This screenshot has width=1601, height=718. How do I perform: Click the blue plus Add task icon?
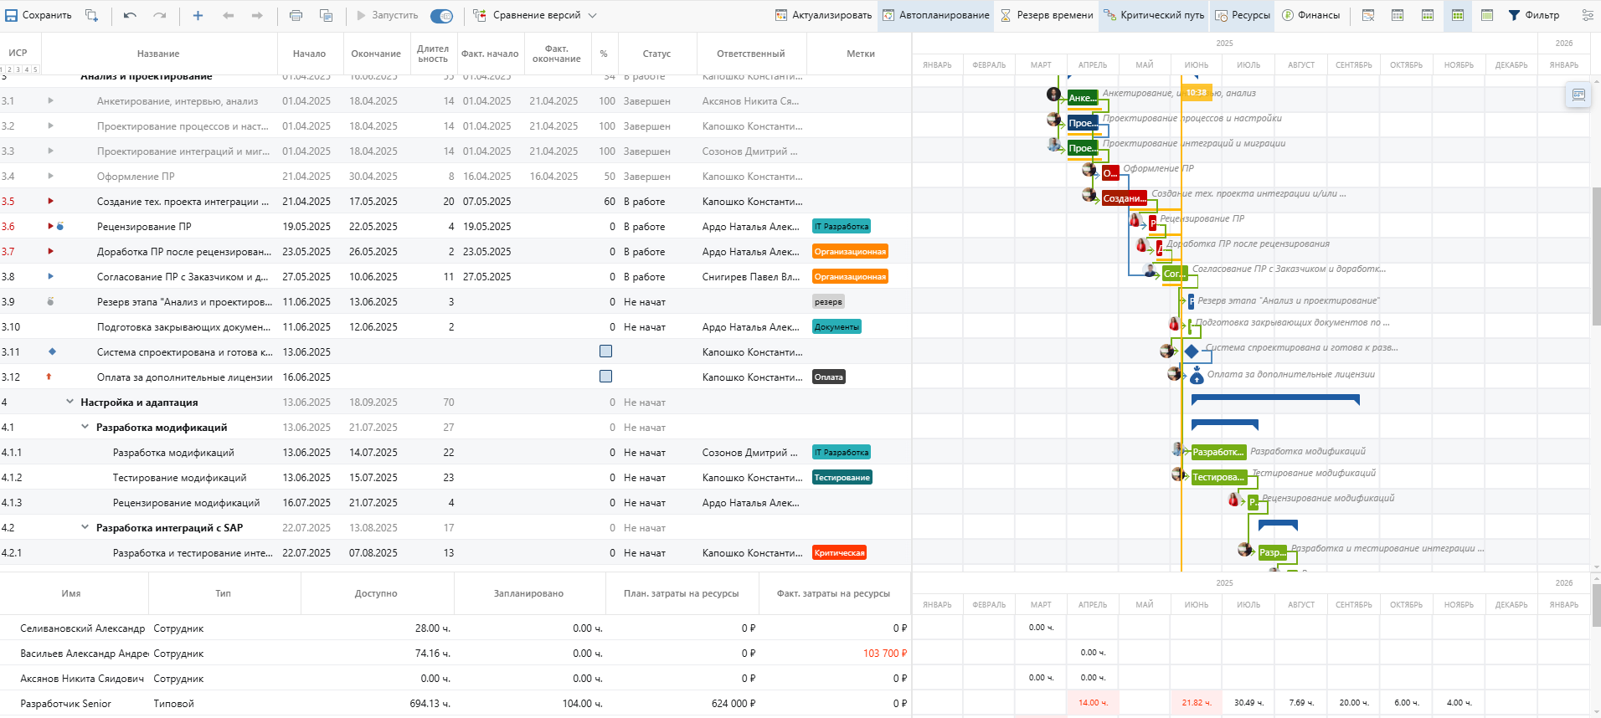198,15
